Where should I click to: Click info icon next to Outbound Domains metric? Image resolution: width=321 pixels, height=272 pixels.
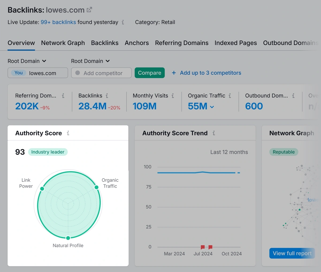[x=293, y=96]
